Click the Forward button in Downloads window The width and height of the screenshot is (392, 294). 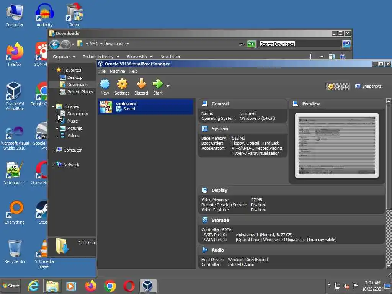click(65, 44)
